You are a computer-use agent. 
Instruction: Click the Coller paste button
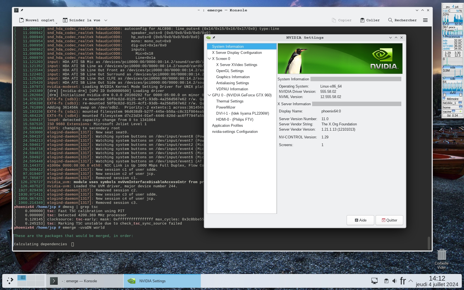[370, 20]
